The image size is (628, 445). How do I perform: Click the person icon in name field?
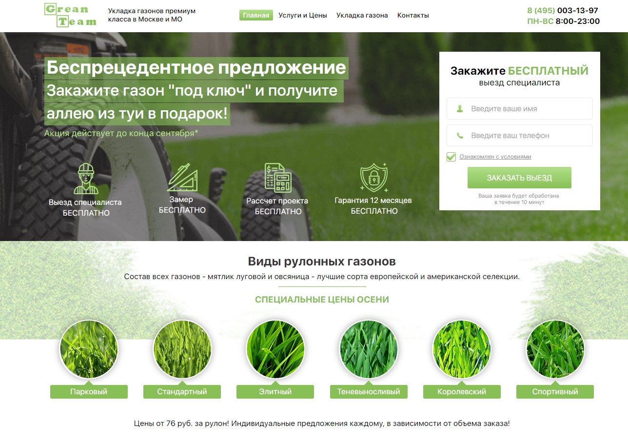click(460, 108)
